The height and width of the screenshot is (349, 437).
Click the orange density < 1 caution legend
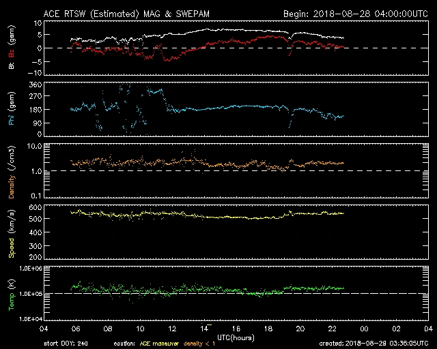point(199,344)
